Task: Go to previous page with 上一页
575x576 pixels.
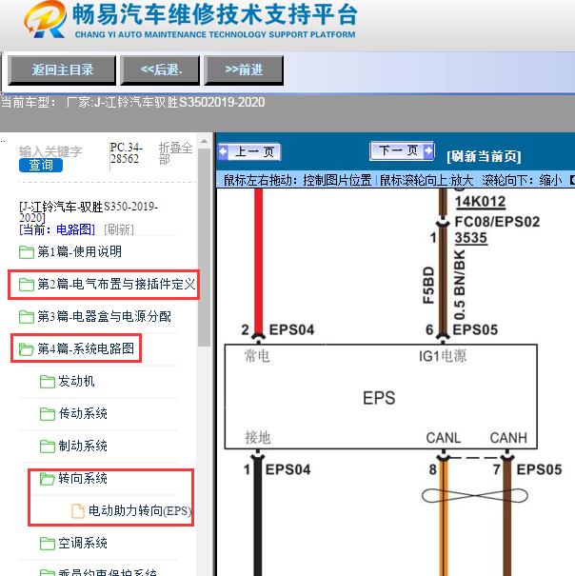Action: (249, 151)
